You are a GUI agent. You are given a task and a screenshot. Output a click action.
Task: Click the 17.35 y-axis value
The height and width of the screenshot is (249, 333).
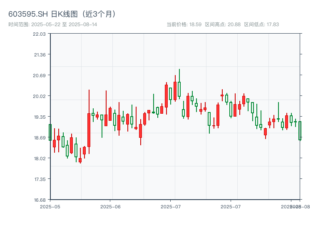click(40, 179)
